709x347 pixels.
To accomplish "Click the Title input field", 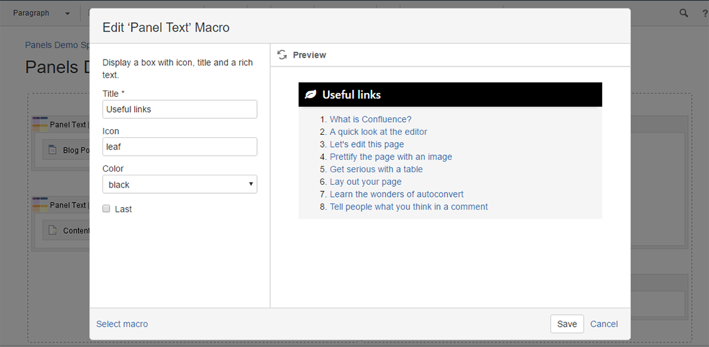I will [180, 109].
